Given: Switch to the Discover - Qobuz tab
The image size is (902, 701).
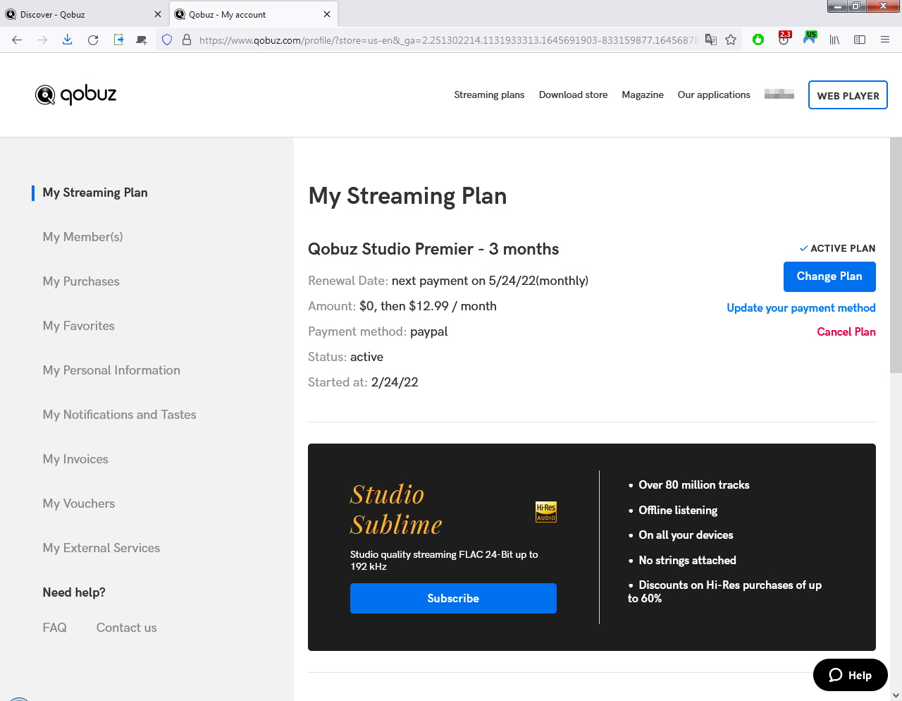Looking at the screenshot, I should pos(84,14).
